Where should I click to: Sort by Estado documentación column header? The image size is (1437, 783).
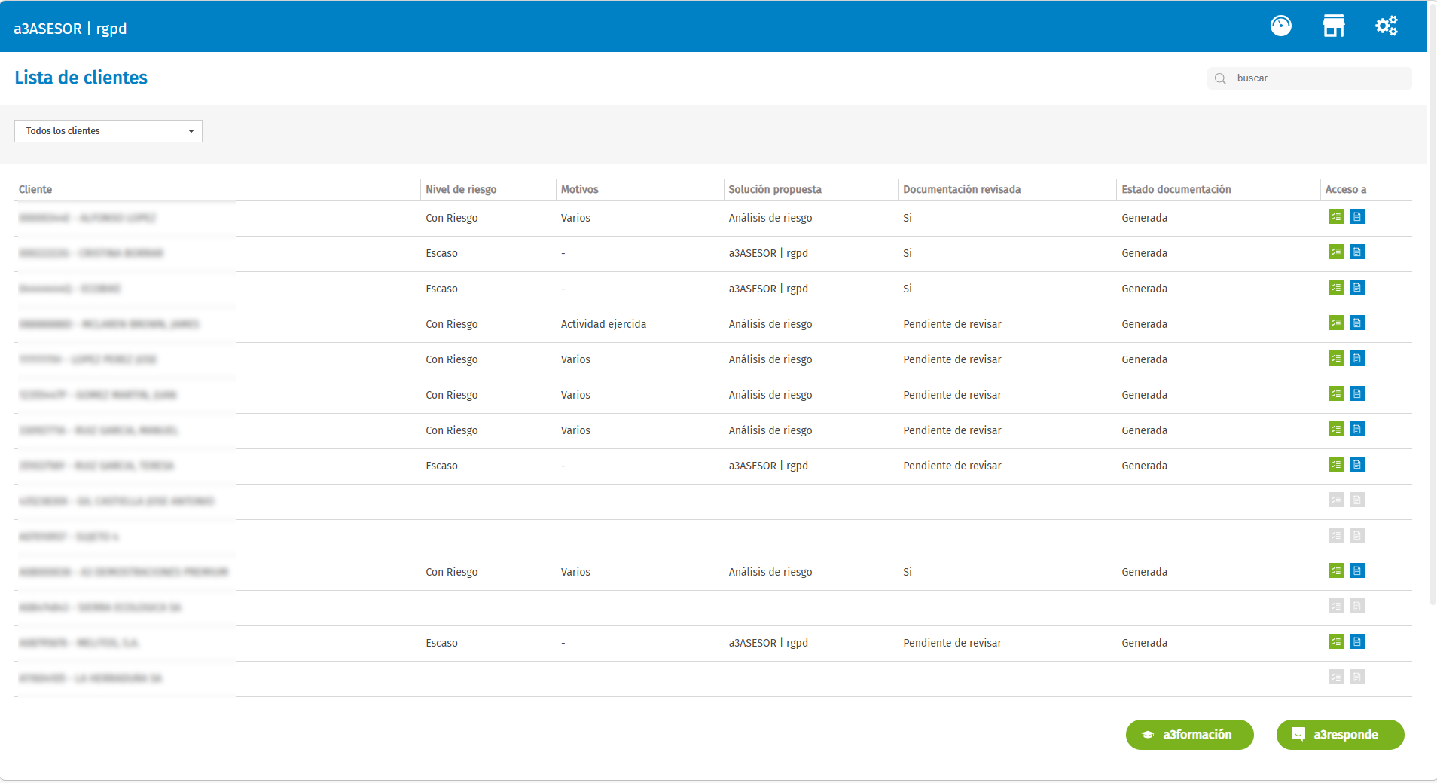point(1176,189)
